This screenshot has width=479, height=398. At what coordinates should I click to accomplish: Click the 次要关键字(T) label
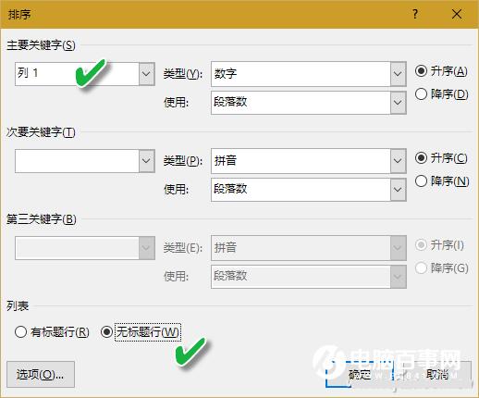(41, 132)
